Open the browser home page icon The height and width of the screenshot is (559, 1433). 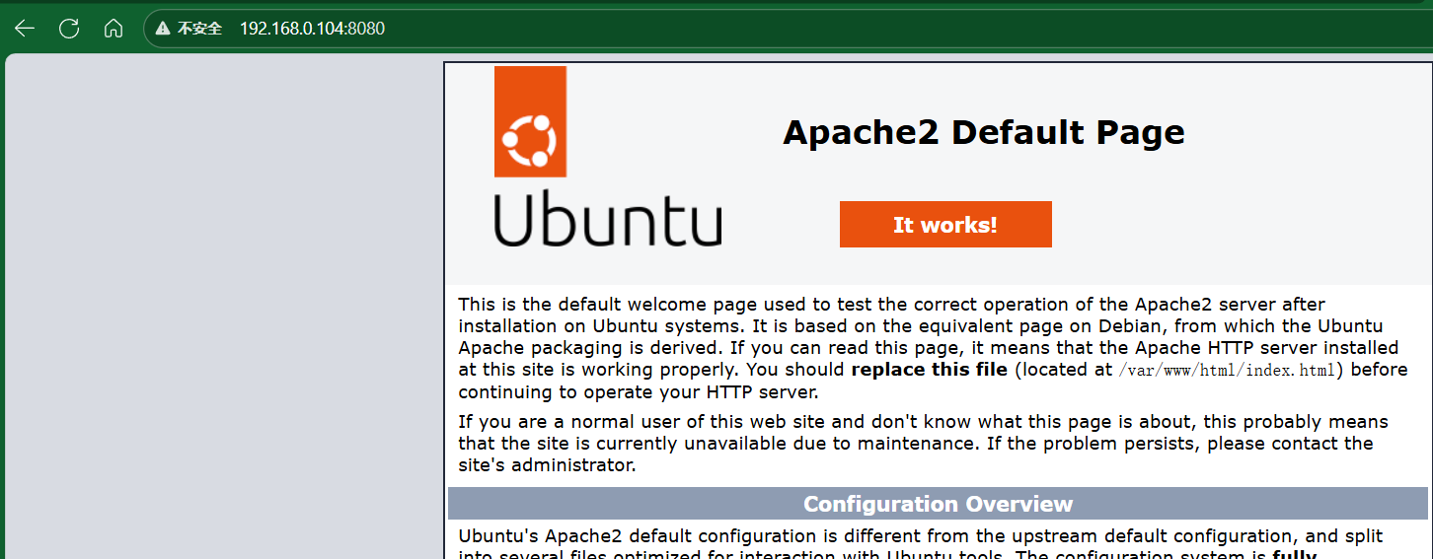pos(113,29)
